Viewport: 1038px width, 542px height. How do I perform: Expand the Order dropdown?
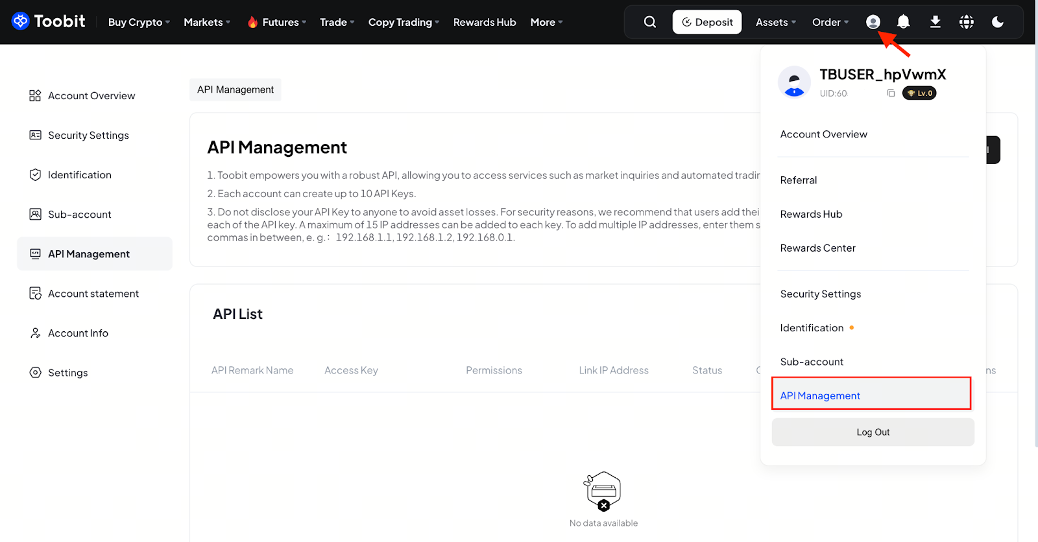click(x=830, y=22)
